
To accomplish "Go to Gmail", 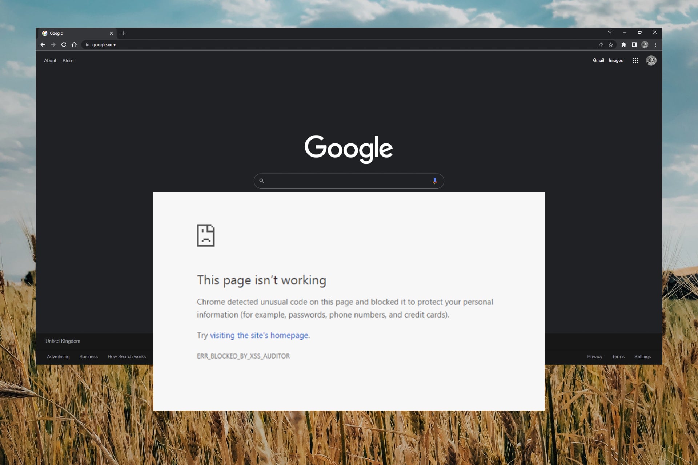I will point(598,61).
